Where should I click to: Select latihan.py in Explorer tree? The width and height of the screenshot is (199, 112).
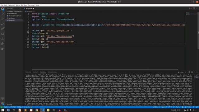point(14,20)
